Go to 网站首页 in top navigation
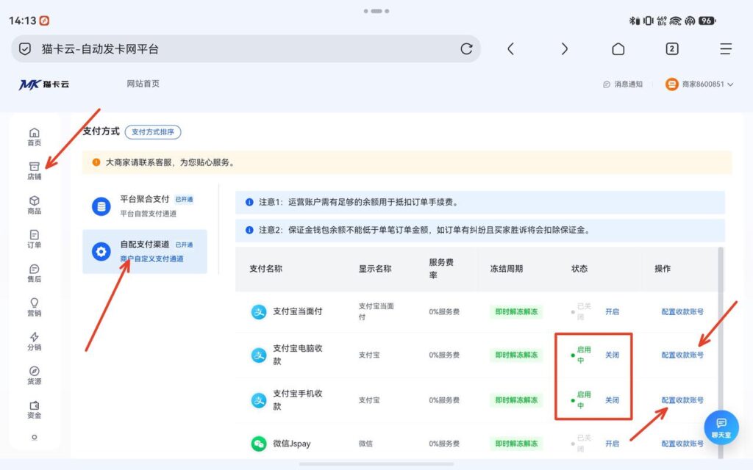Image resolution: width=753 pixels, height=470 pixels. point(143,84)
